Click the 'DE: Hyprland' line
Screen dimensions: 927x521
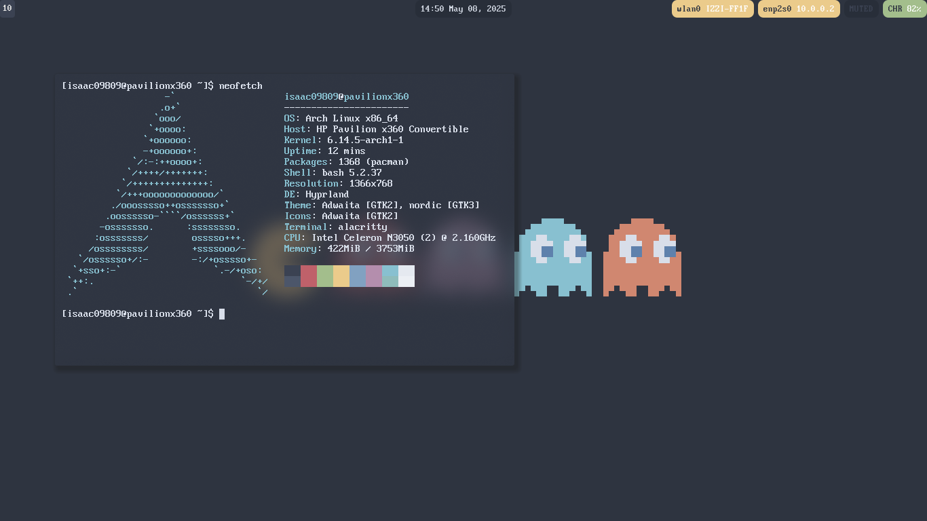pyautogui.click(x=316, y=195)
